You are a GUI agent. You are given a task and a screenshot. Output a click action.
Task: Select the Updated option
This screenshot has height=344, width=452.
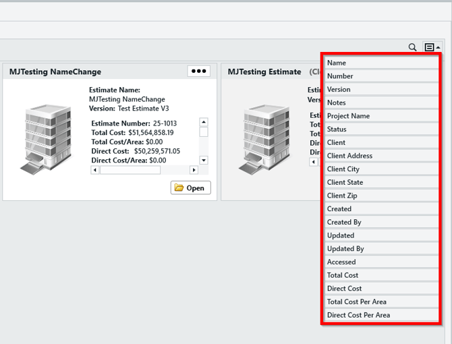381,235
